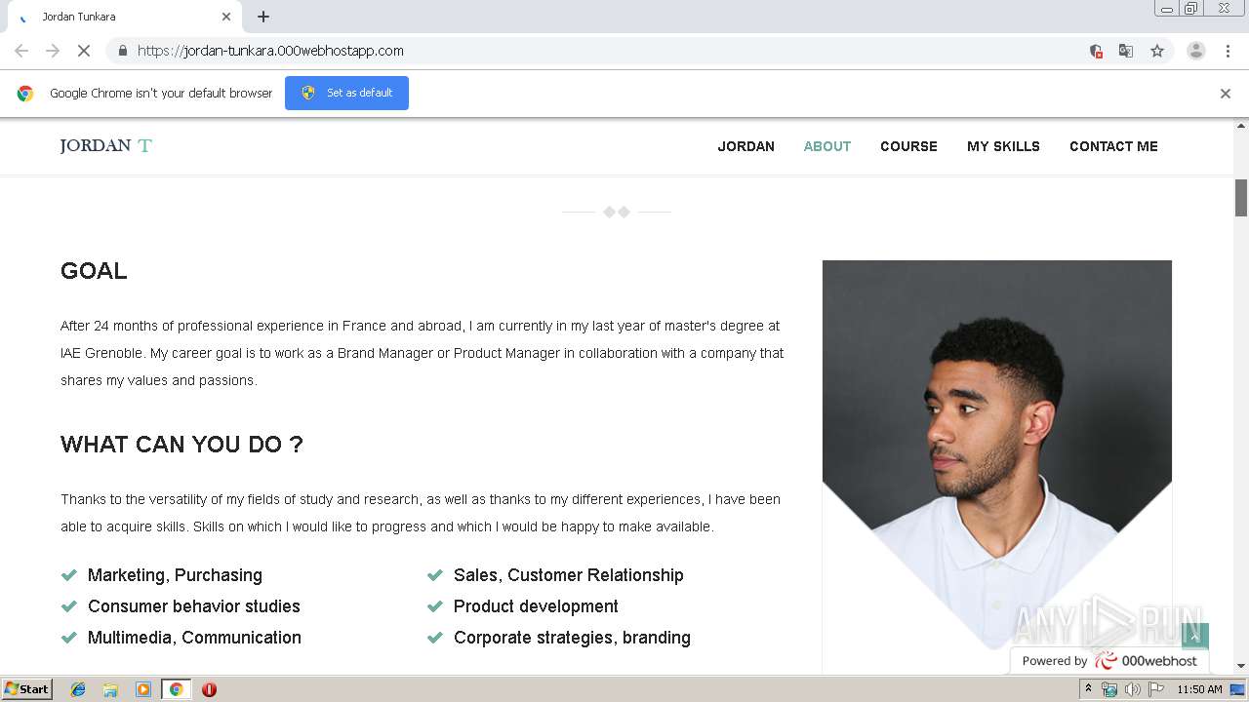1249x702 pixels.
Task: Click the red Opera-style taskbar icon
Action: 209,689
